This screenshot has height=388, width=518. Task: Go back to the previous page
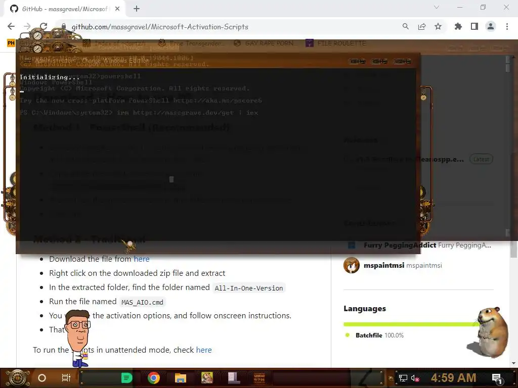coord(11,26)
